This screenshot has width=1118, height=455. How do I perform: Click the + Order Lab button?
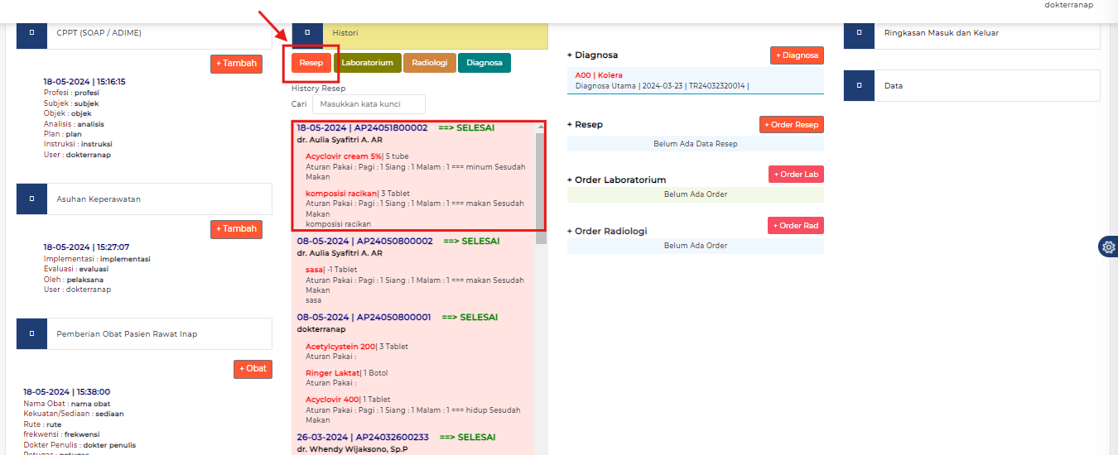(x=796, y=175)
